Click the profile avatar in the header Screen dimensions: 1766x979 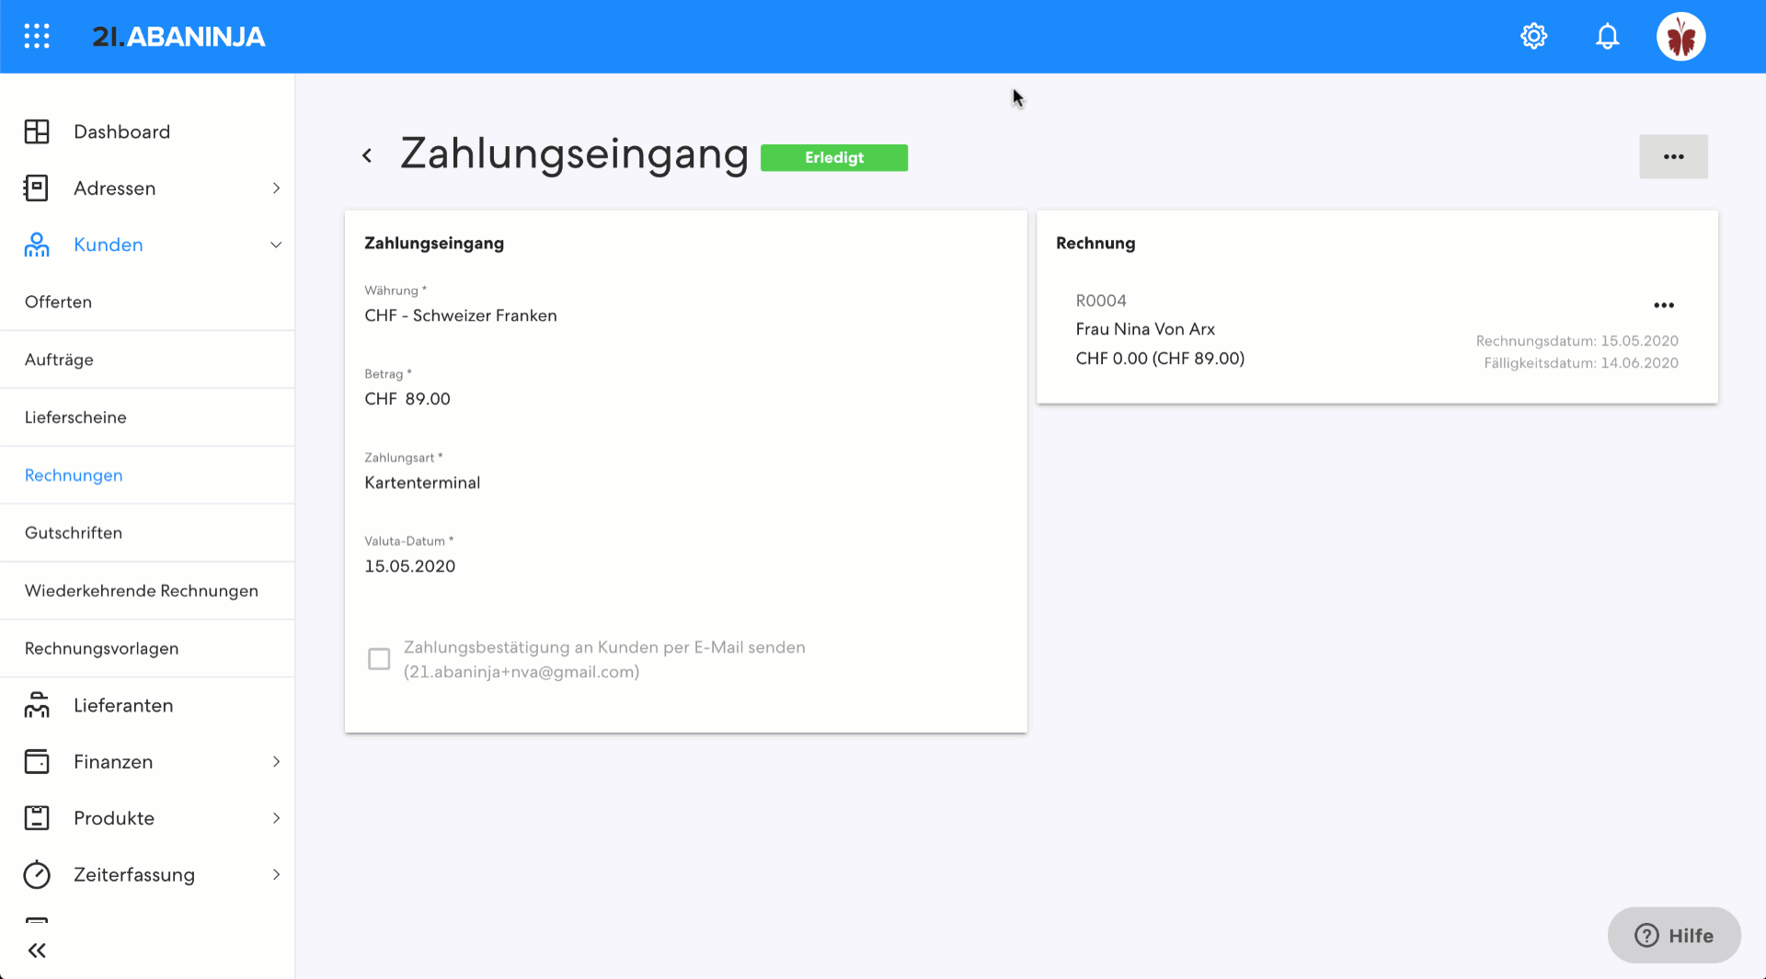pyautogui.click(x=1680, y=36)
